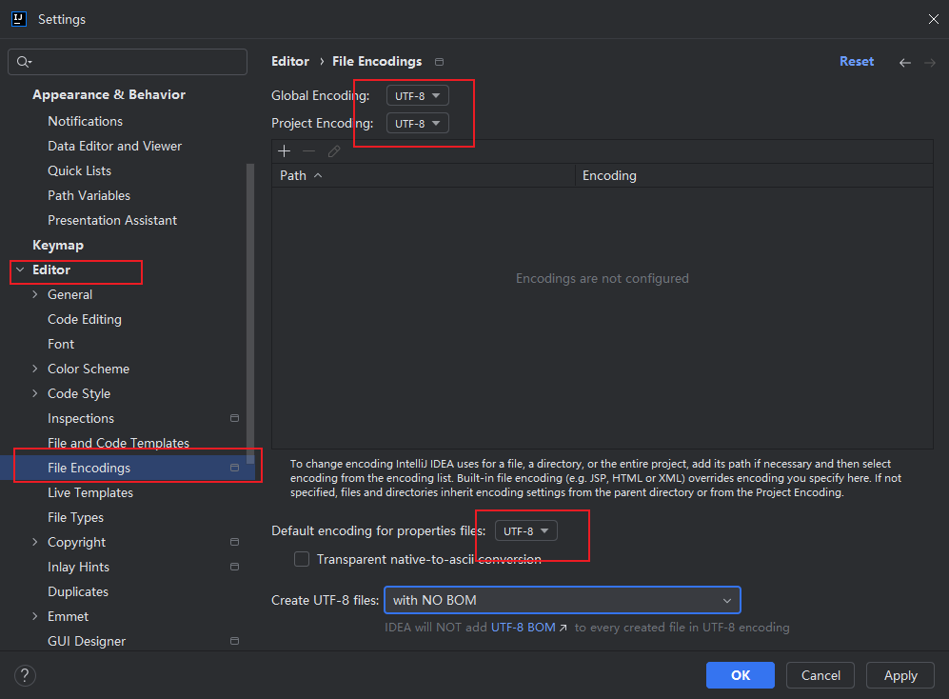Open Notifications settings
The height and width of the screenshot is (699, 949).
pyautogui.click(x=86, y=121)
